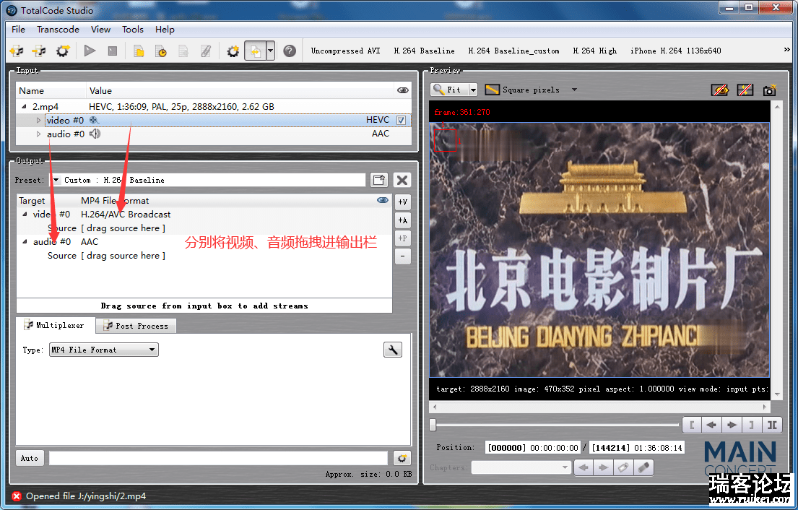Screen dimensions: 798x510
Task: Open the Tools menu
Action: 133,30
